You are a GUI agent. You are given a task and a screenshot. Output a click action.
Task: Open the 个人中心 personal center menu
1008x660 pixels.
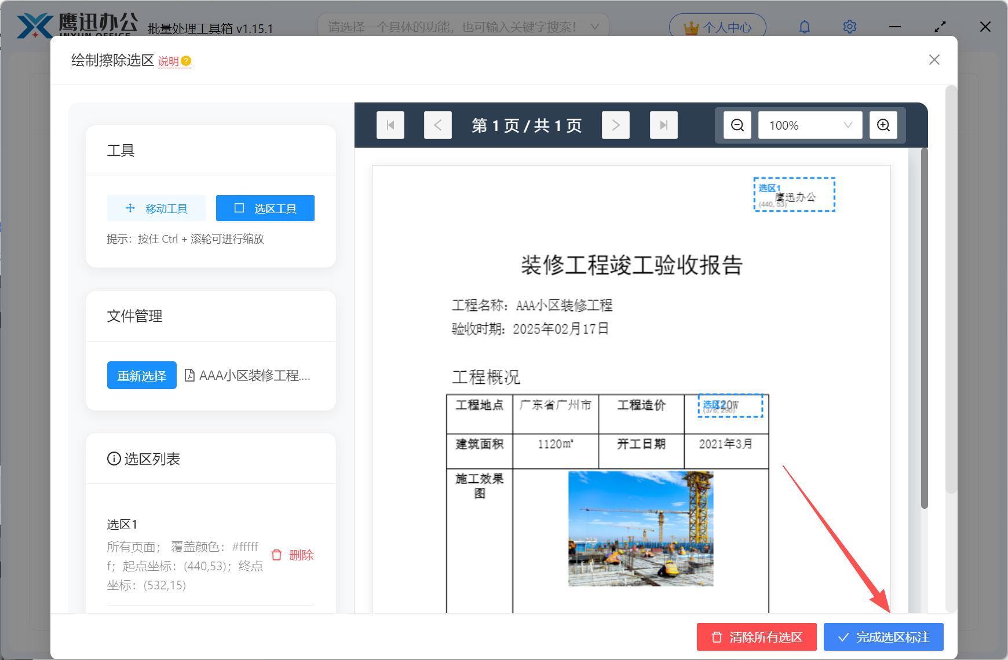tap(717, 26)
